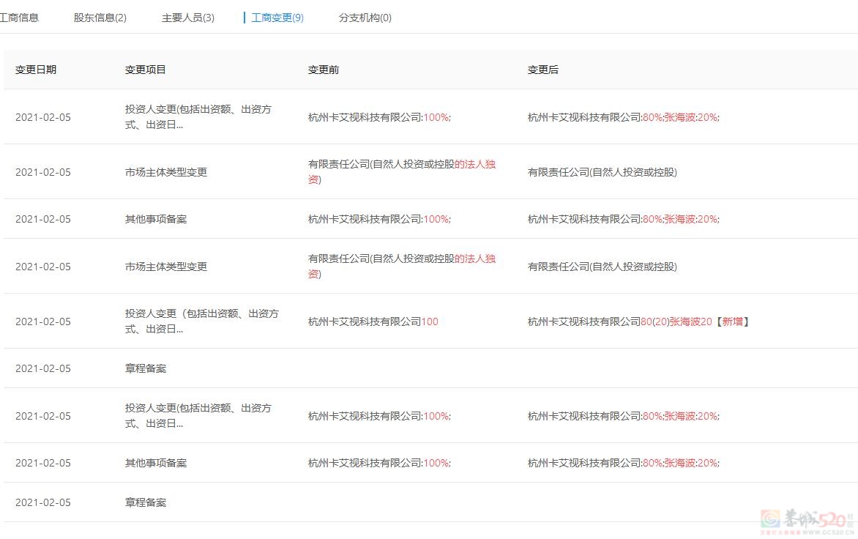Viewport: 858px width, 539px height.
Task: Click the 杭州卡艾视科技有限公司100 cell without percent sign
Action: [x=373, y=321]
